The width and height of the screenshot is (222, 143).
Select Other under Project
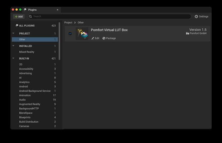click(x=35, y=39)
